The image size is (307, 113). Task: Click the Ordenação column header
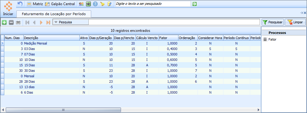(x=188, y=38)
